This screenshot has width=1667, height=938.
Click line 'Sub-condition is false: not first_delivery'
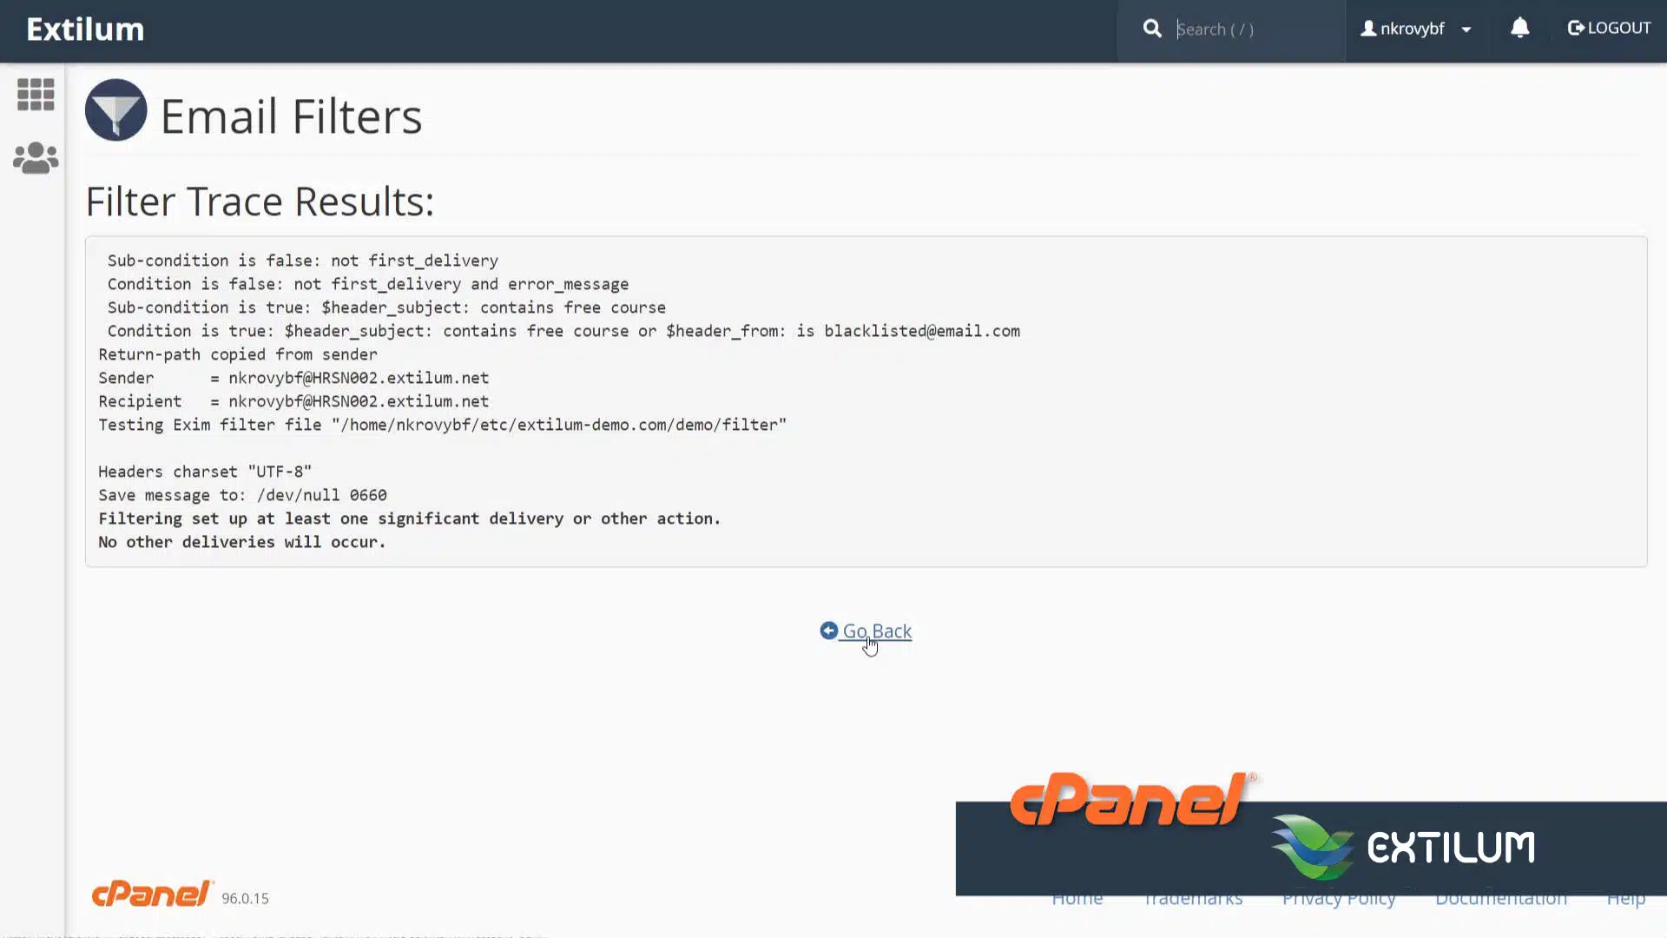pyautogui.click(x=302, y=261)
